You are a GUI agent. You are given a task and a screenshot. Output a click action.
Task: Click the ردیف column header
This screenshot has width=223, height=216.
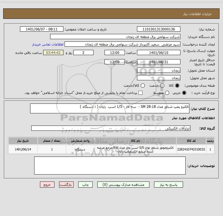(x=210, y=141)
